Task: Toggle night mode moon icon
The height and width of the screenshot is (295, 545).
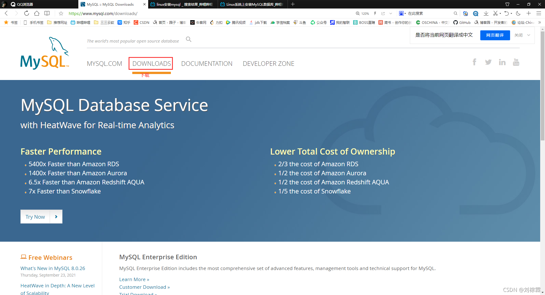Action: pos(518,13)
